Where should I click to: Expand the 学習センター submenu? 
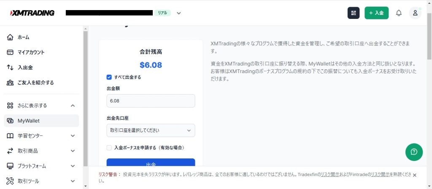(73, 136)
